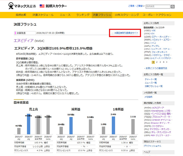Open ニュース一覧 link
Viewport: 183px width, 156px height.
151,83
